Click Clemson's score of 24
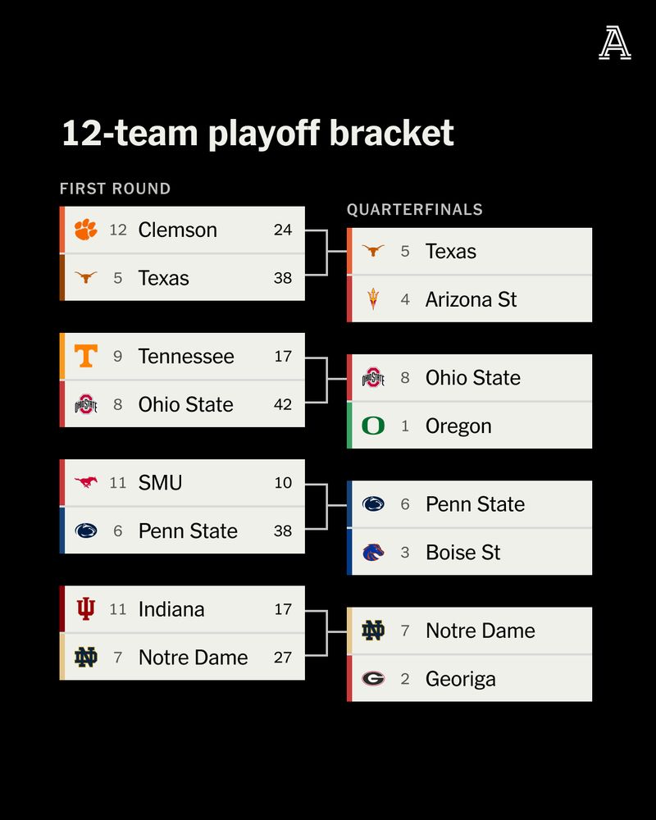The height and width of the screenshot is (820, 656). click(x=283, y=230)
